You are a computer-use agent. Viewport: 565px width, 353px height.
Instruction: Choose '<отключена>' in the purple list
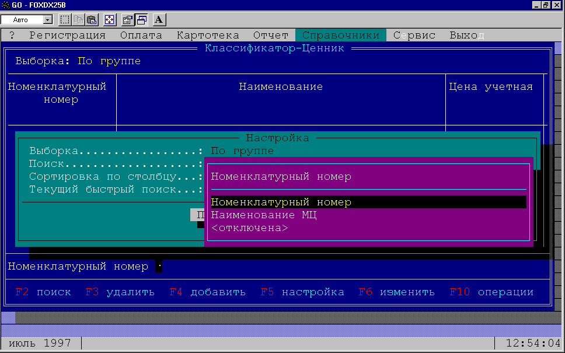[x=369, y=228]
